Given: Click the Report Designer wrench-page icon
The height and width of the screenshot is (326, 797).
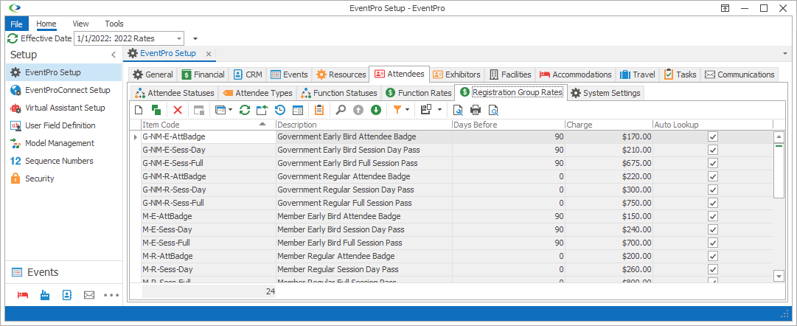Looking at the screenshot, I should (x=458, y=109).
